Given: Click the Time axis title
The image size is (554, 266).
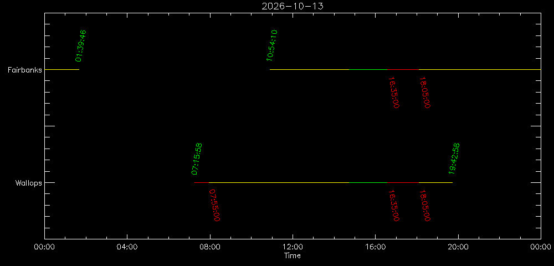Looking at the screenshot, I should [293, 256].
